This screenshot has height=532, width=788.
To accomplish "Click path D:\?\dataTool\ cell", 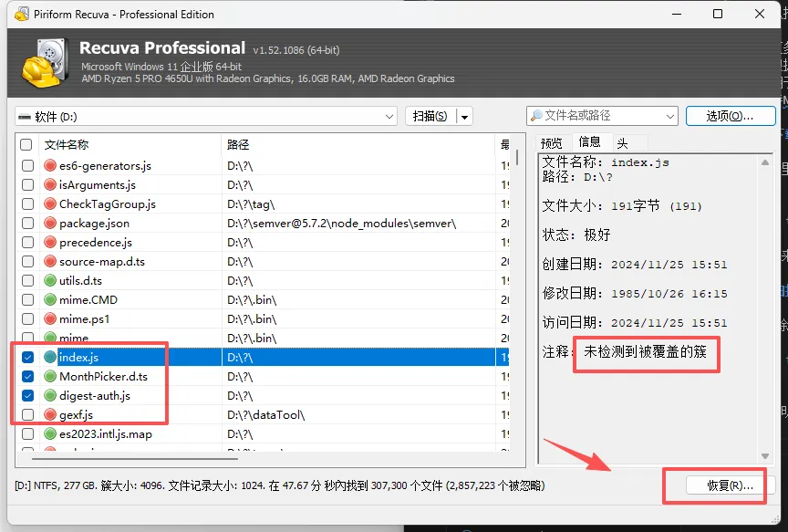I will click(265, 415).
